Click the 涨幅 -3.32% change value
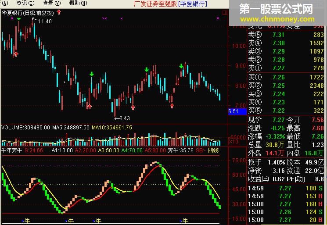The height and width of the screenshot is (225, 327). [x=276, y=137]
